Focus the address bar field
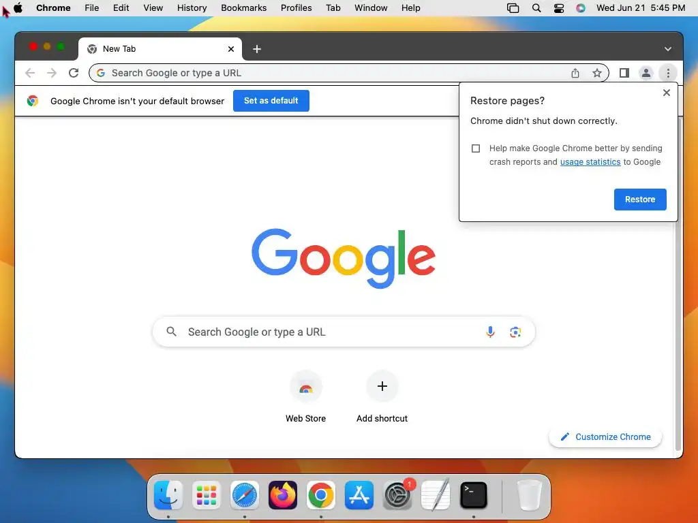The height and width of the screenshot is (523, 698). 348,73
